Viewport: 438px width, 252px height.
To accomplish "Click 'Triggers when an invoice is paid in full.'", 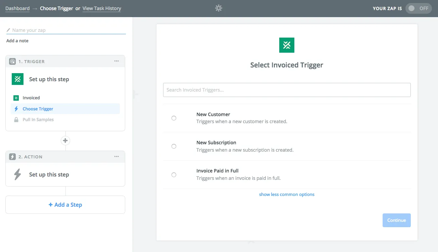I will point(238,178).
